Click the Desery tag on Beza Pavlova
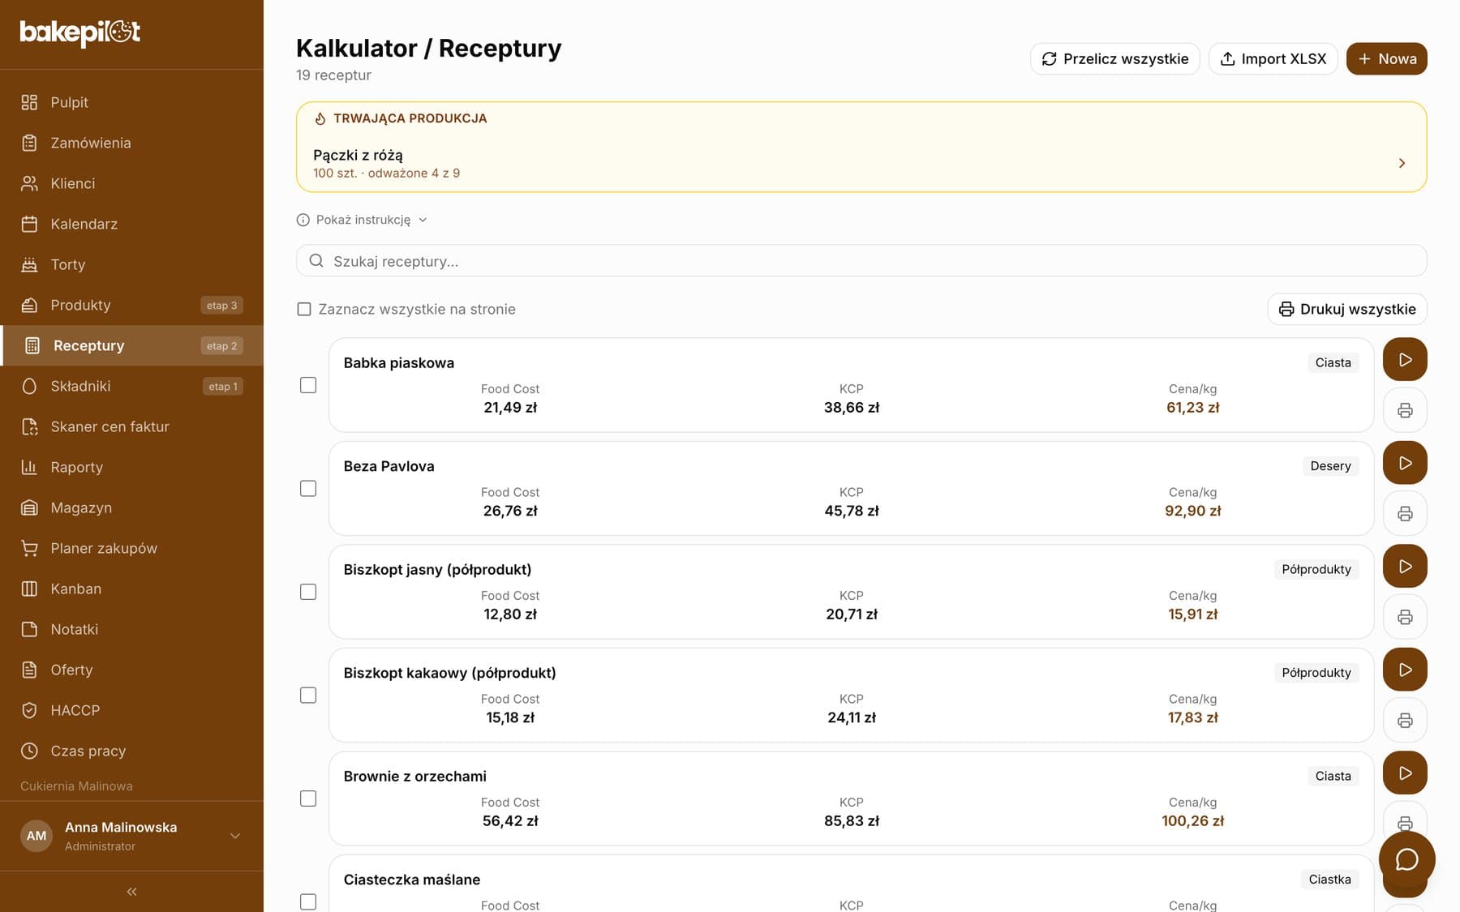 (x=1330, y=466)
